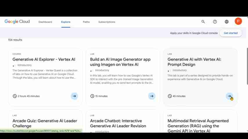The image size is (248, 139).
Task: Open the orange profile avatar
Action: click(x=238, y=21)
